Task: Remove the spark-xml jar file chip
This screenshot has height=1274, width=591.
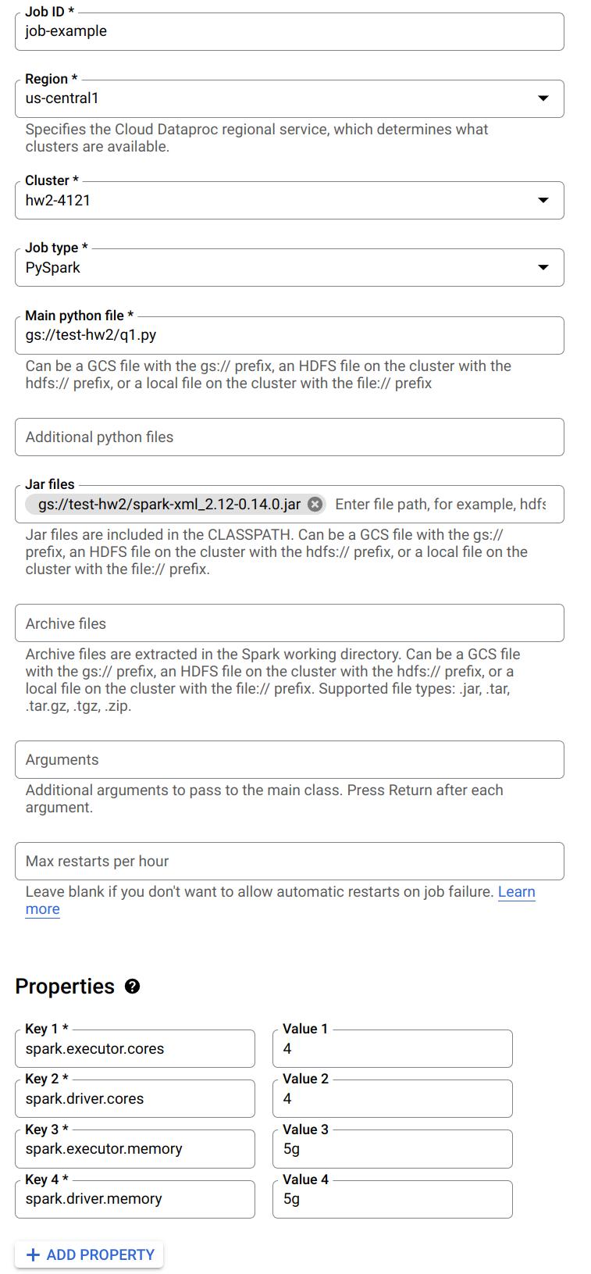Action: (315, 504)
